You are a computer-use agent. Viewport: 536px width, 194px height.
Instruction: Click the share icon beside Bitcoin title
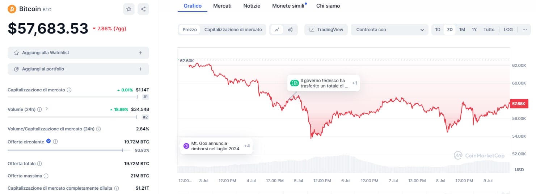[143, 9]
